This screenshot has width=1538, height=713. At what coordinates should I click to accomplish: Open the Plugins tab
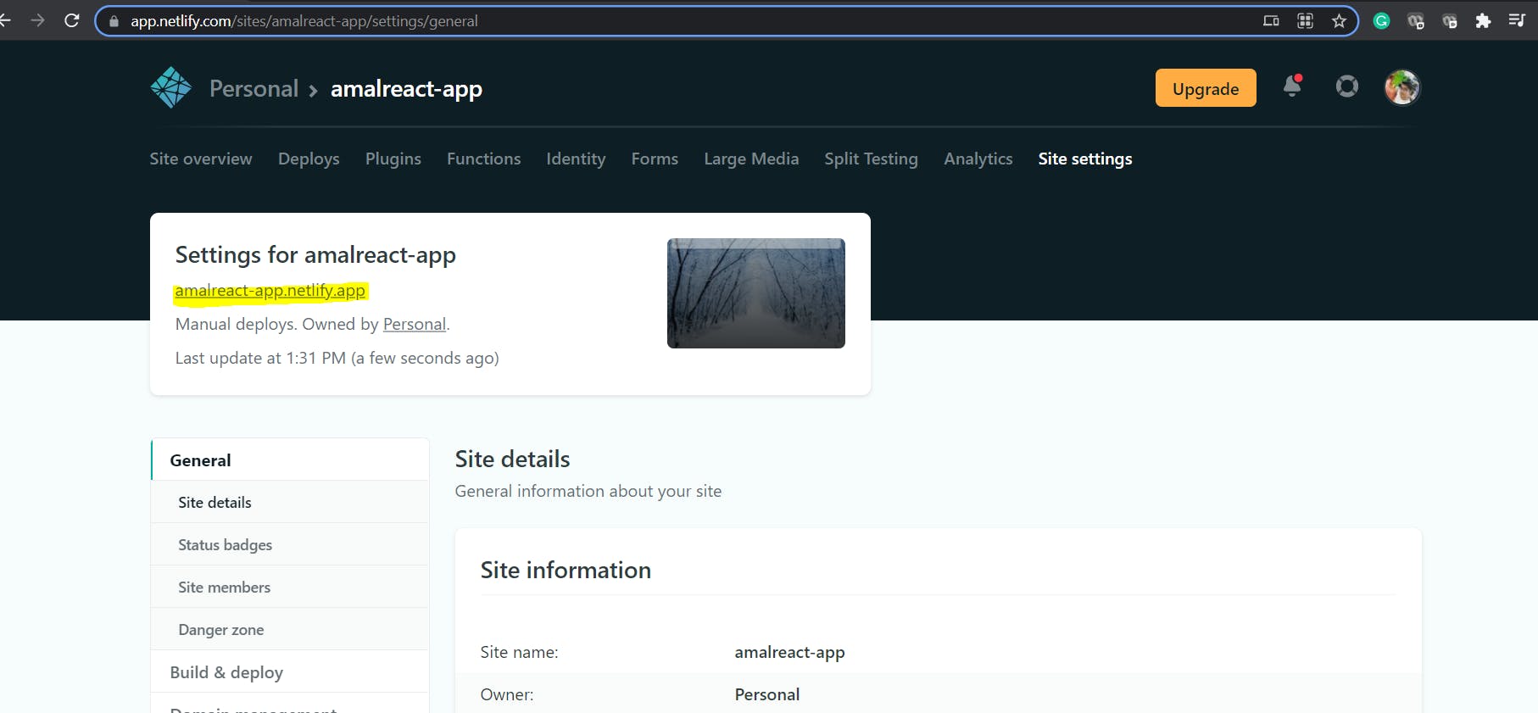[393, 159]
